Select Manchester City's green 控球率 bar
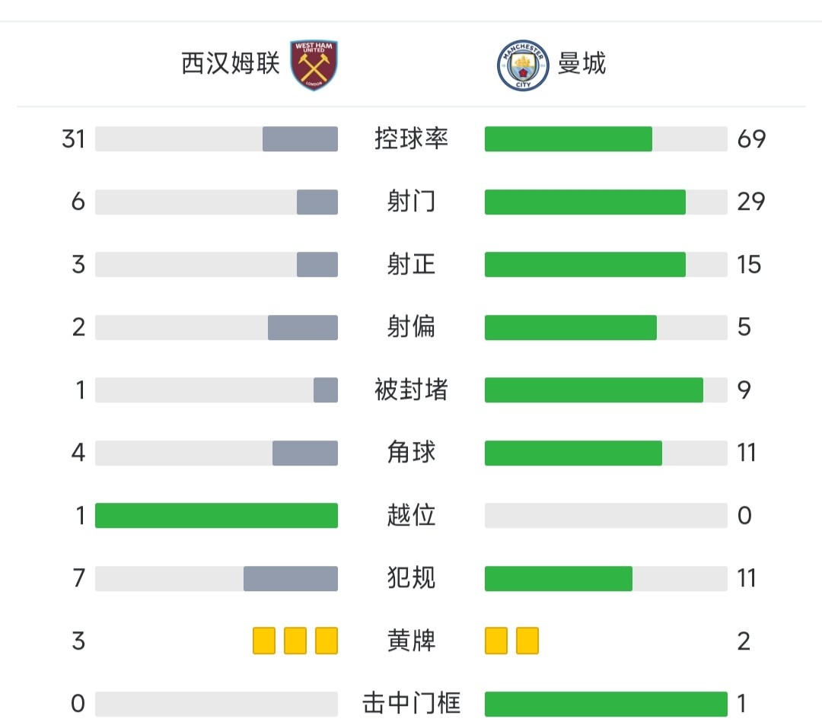822x725 pixels. pos(569,138)
